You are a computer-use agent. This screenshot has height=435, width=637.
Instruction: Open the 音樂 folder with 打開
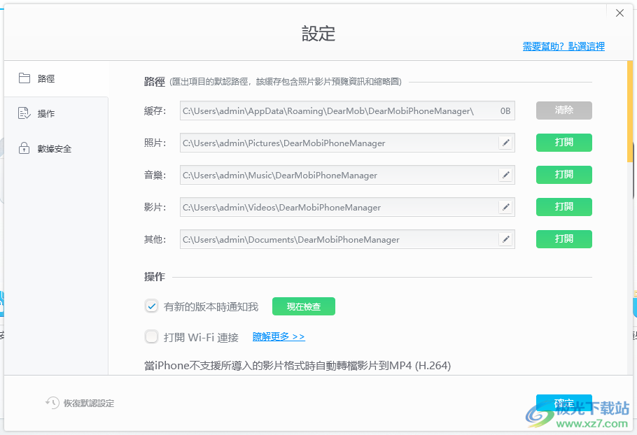point(564,174)
